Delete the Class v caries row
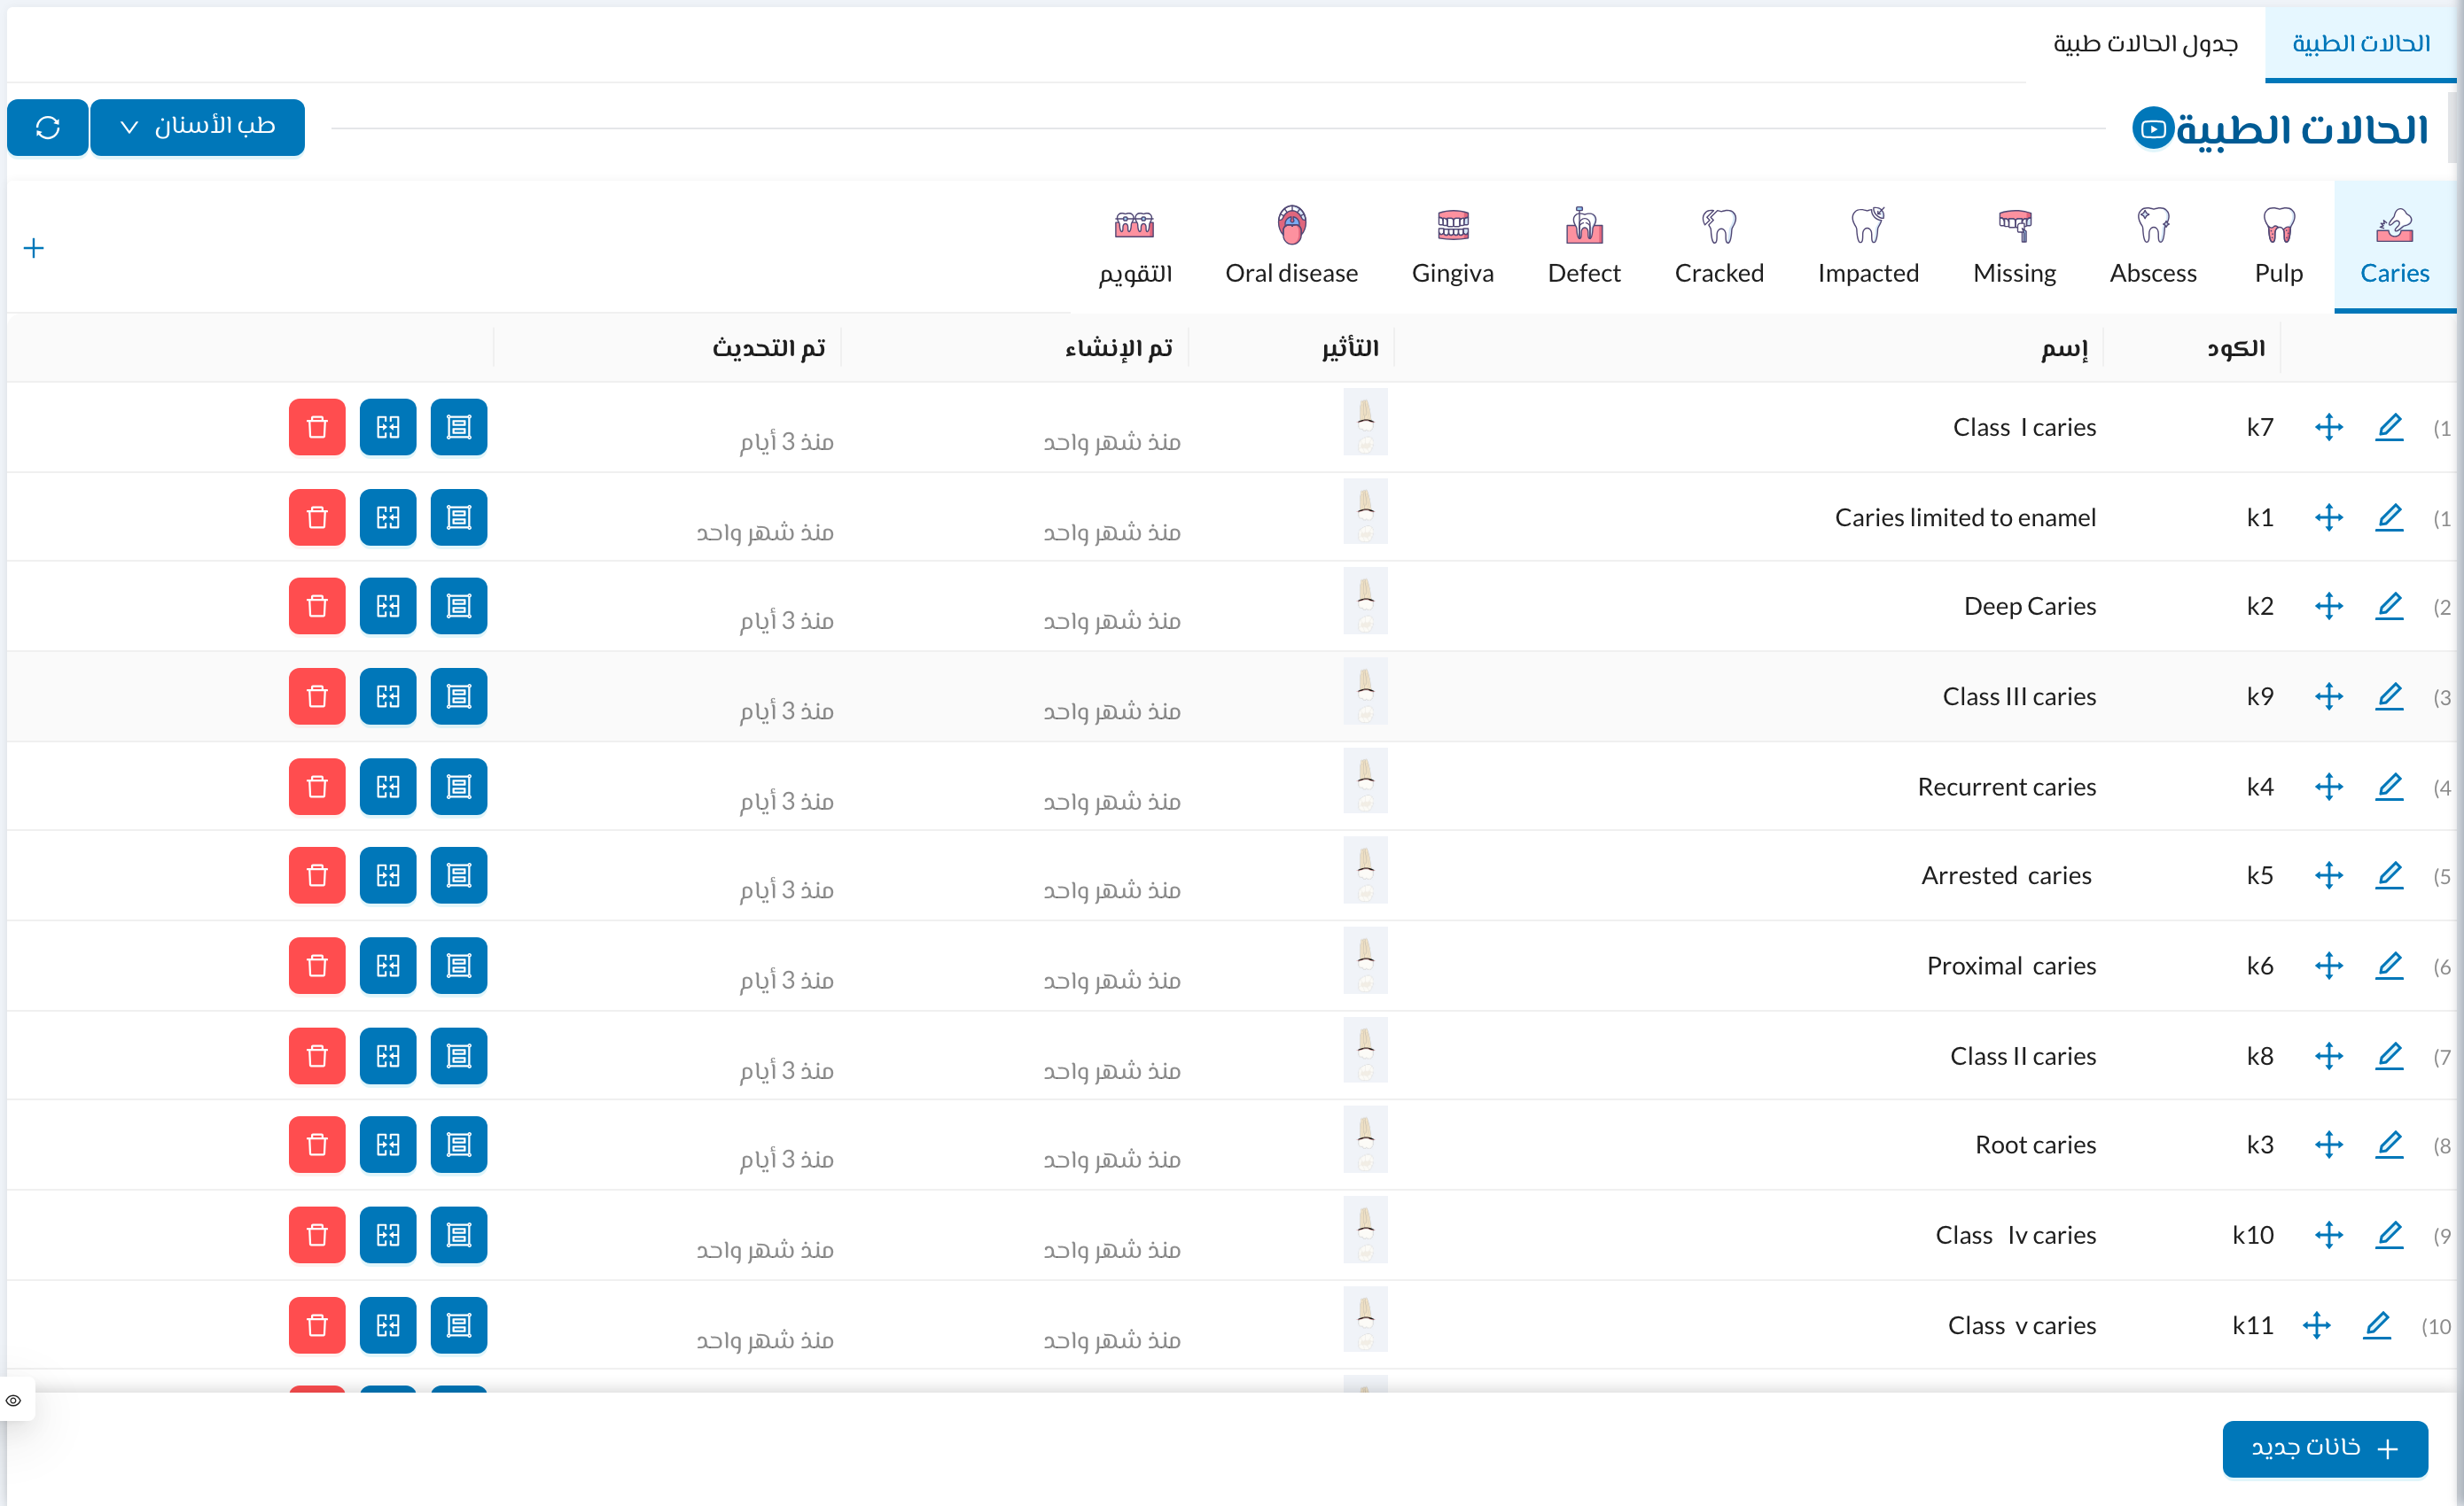Image resolution: width=2464 pixels, height=1506 pixels. (x=317, y=1325)
